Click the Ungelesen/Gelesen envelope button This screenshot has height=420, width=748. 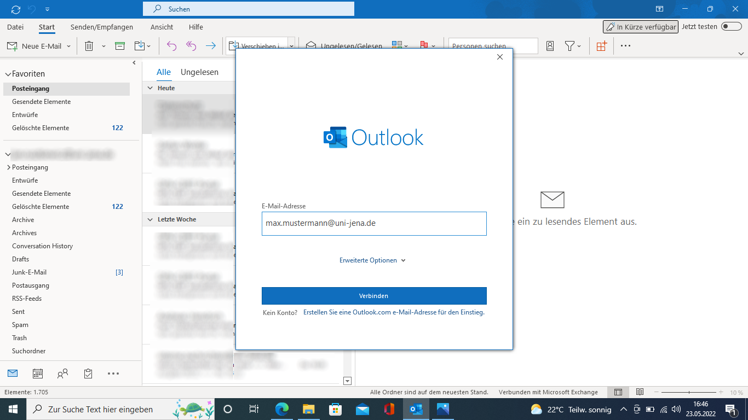click(344, 46)
